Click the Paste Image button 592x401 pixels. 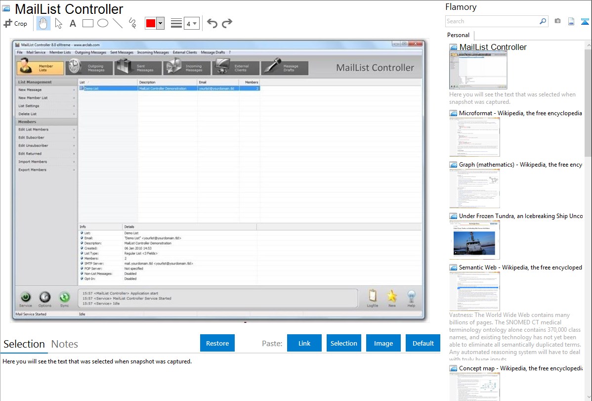pyautogui.click(x=383, y=343)
